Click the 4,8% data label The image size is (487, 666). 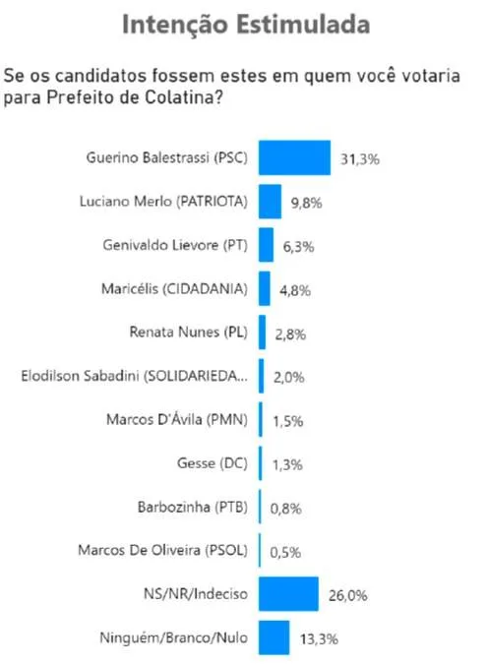click(295, 290)
